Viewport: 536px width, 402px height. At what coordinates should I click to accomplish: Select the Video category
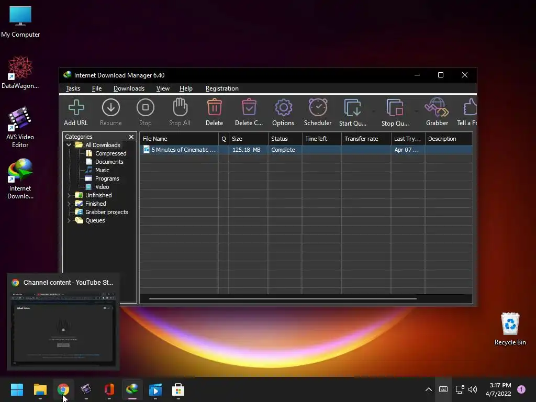click(x=102, y=187)
